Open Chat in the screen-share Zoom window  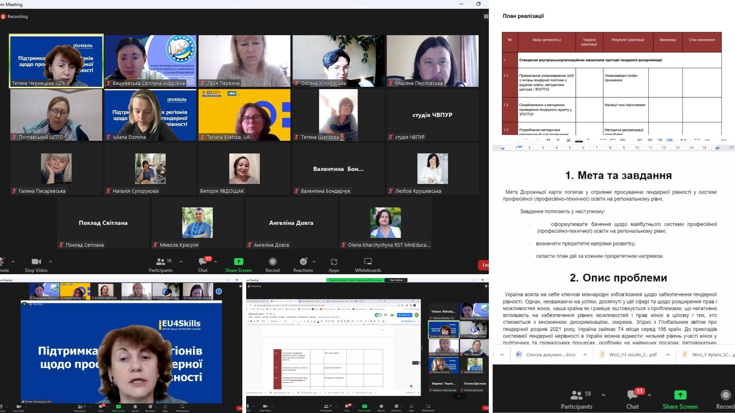(x=347, y=408)
